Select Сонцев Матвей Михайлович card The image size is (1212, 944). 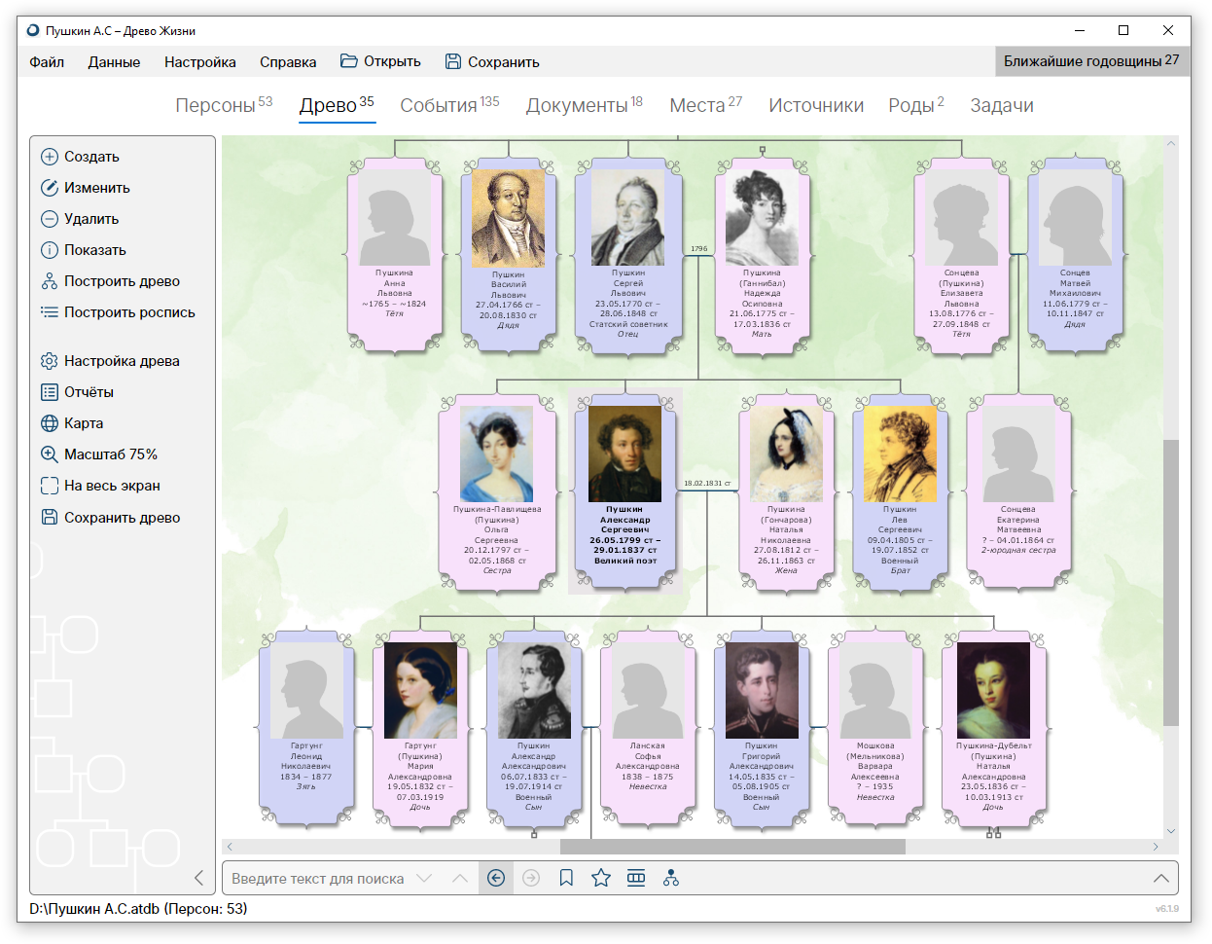pos(1075,254)
